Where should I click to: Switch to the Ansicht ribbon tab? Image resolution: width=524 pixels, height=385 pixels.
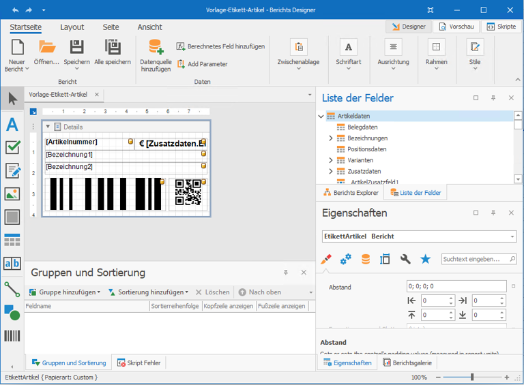pyautogui.click(x=149, y=27)
